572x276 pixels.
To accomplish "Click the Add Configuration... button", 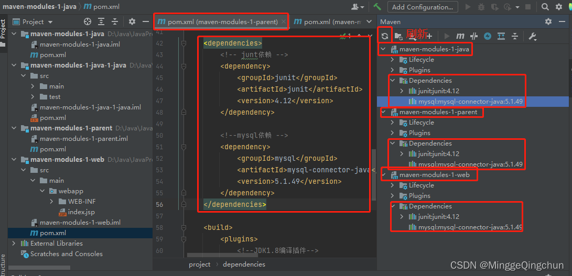I will click(423, 7).
